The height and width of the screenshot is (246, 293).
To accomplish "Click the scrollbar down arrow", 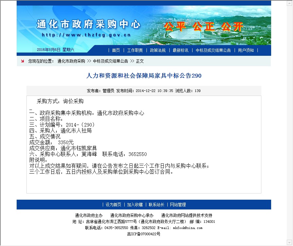I will coord(289,242).
